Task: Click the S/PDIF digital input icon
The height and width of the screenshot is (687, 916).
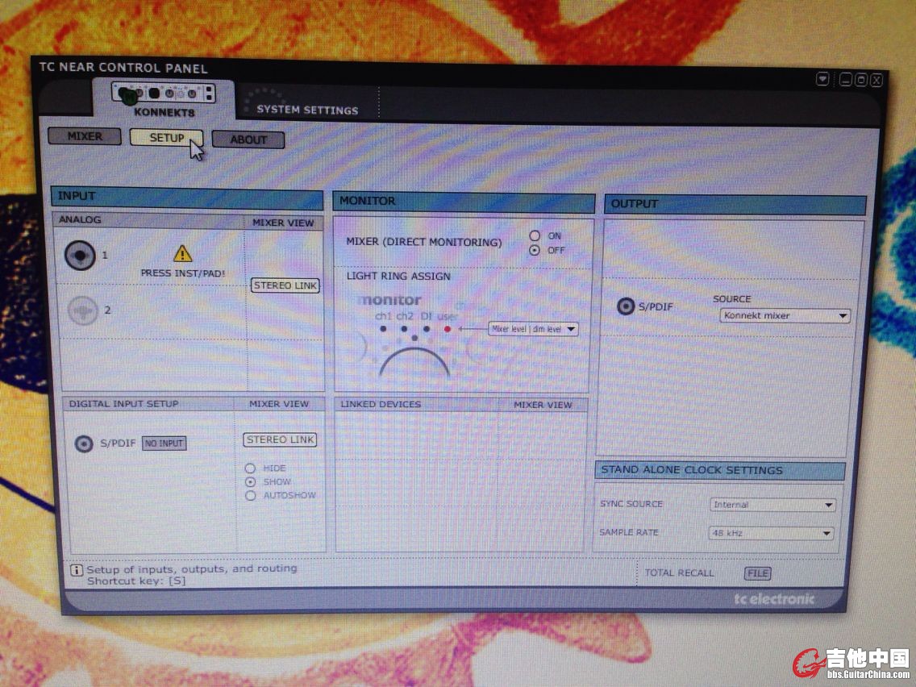Action: pos(84,444)
